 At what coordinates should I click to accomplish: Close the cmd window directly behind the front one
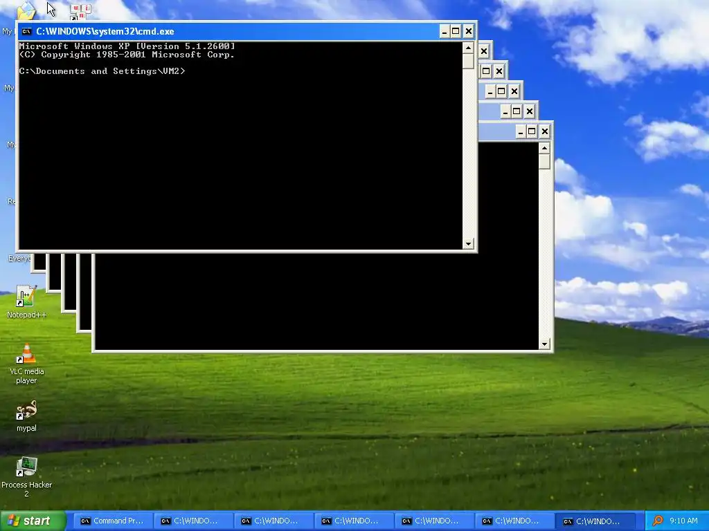click(484, 51)
